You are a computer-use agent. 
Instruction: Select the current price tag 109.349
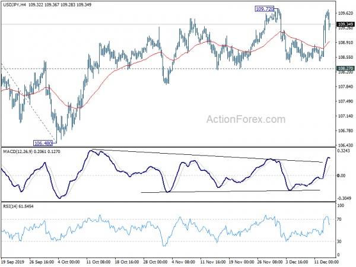(x=345, y=24)
